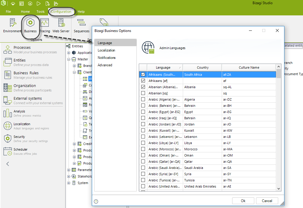
Task: Click the scroll up arrow of language list
Action: point(278,67)
